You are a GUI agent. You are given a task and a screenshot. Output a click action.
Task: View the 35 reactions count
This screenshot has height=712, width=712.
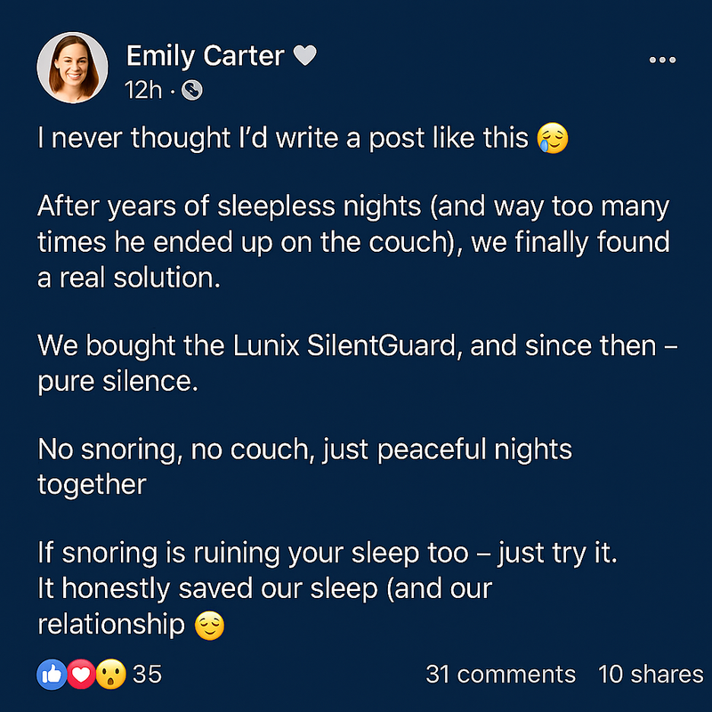[147, 675]
